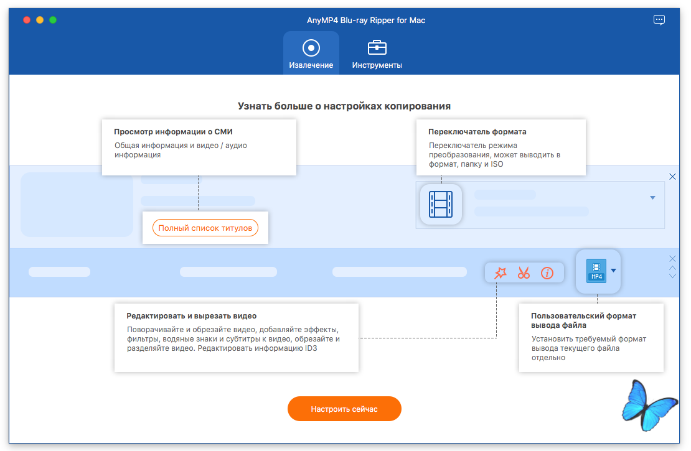The image size is (691, 451).
Task: Move title down with the down chevron
Action: [x=672, y=276]
